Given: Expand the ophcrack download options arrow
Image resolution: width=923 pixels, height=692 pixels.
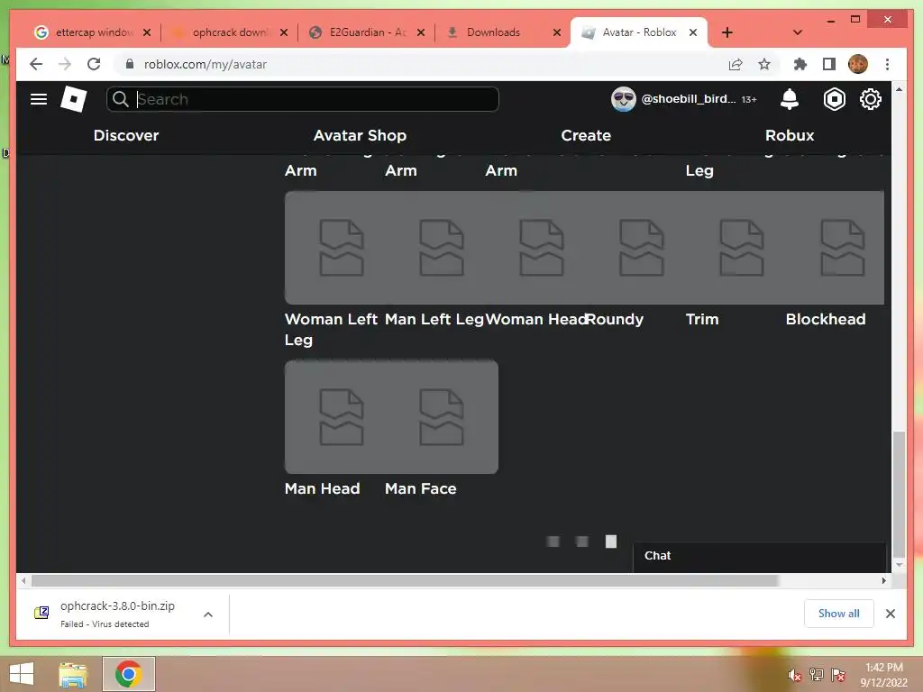Looking at the screenshot, I should (208, 615).
